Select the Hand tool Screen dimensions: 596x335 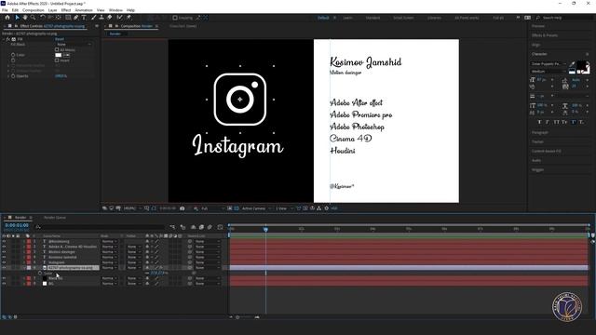pyautogui.click(x=25, y=18)
